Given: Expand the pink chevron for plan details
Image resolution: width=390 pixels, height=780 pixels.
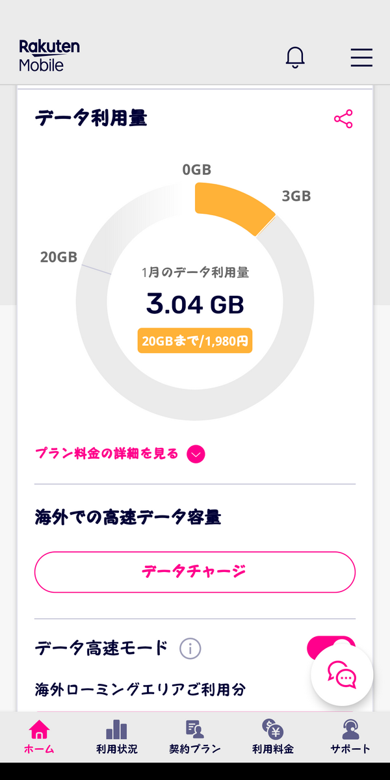Looking at the screenshot, I should click(196, 454).
